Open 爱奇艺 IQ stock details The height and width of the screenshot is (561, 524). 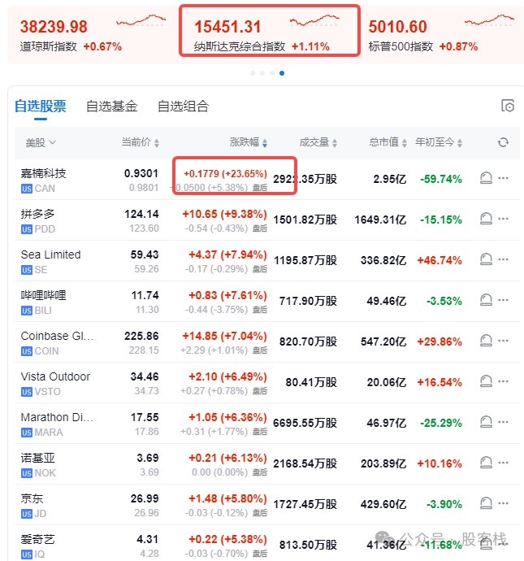[38, 546]
